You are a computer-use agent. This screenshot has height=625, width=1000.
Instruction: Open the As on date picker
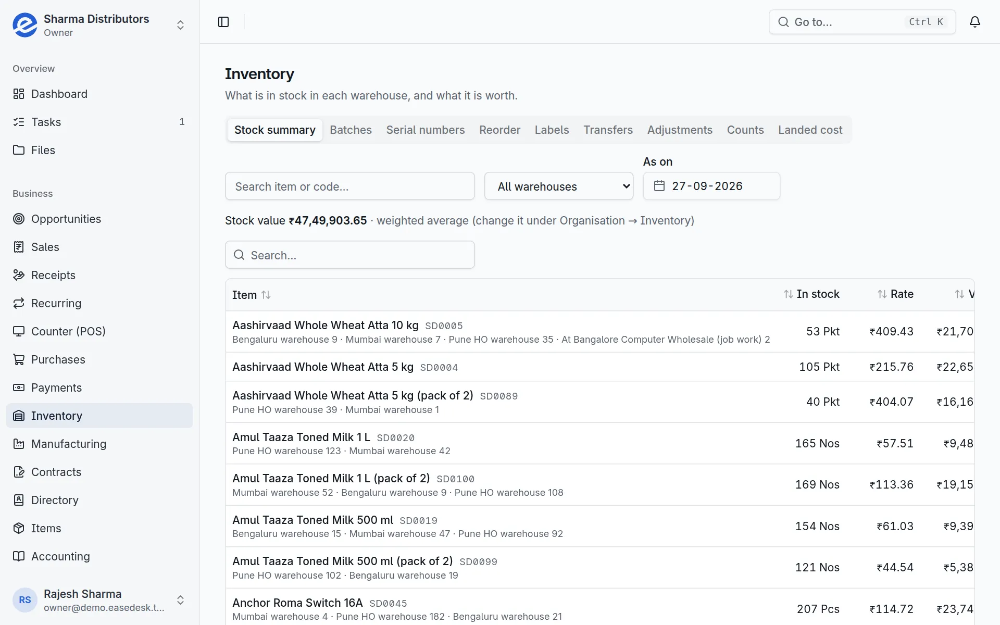point(711,186)
